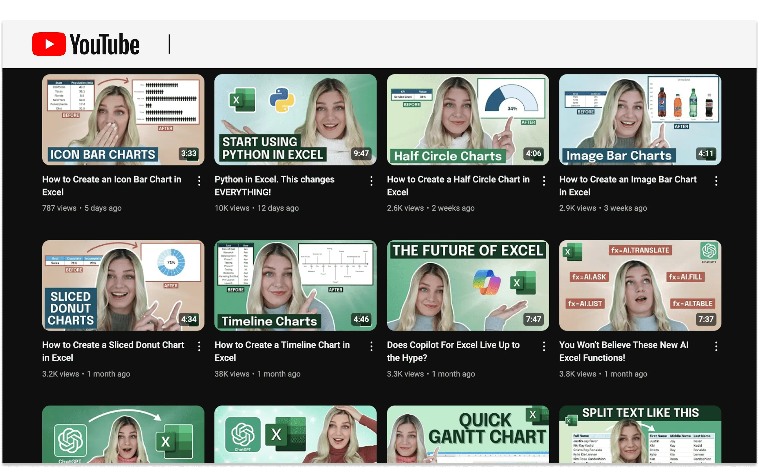Open title 'How to Create an Icon Bar Chart in Excel'
The image size is (759, 468).
click(112, 186)
